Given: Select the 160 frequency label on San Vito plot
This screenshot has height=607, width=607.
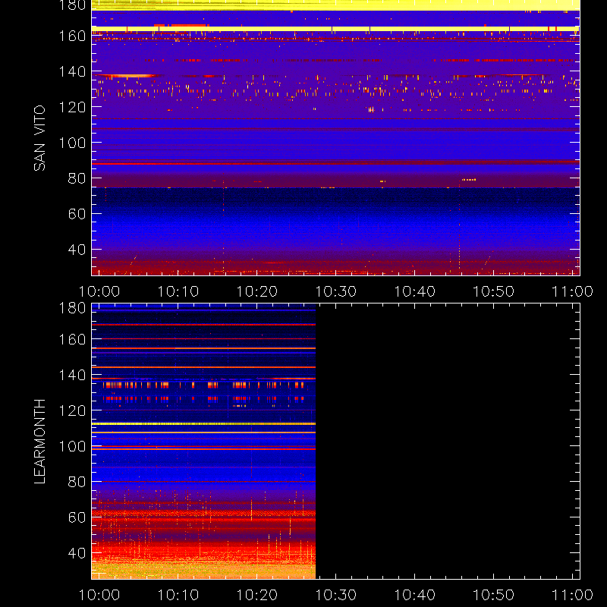Looking at the screenshot, I should coord(72,36).
